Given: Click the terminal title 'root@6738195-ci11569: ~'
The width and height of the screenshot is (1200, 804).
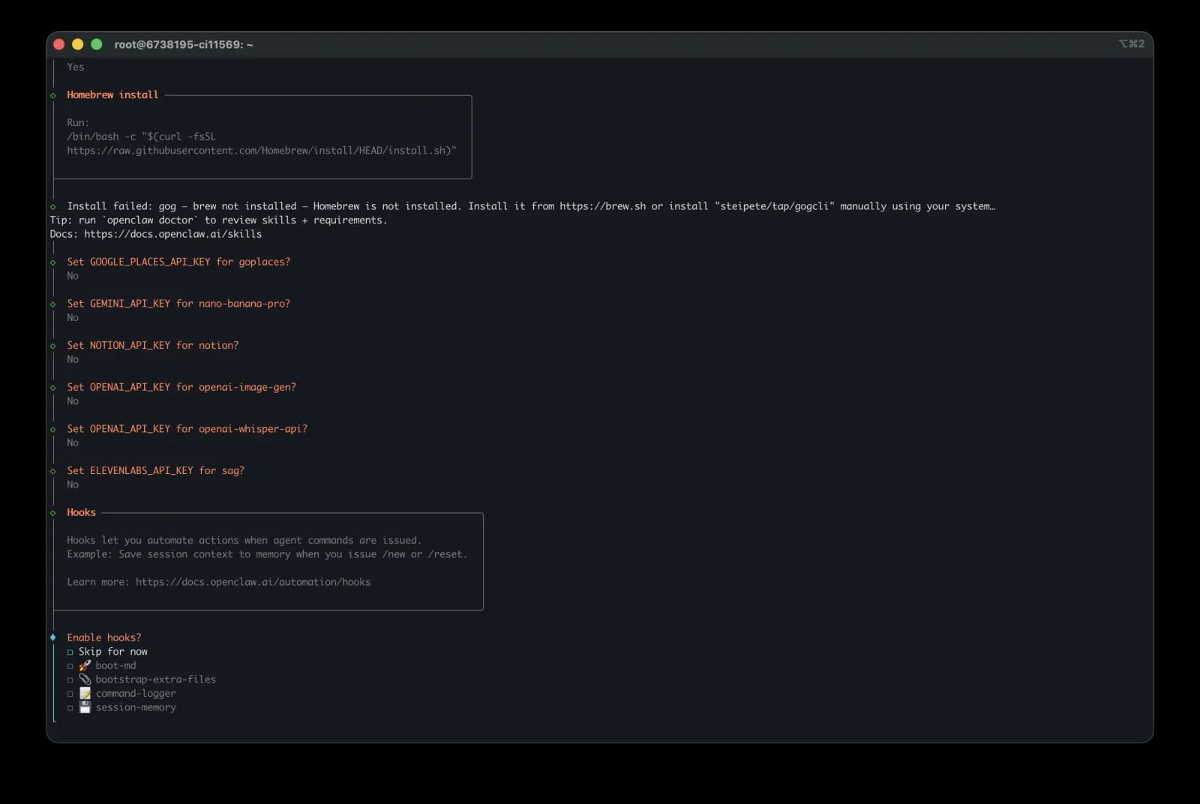Looking at the screenshot, I should (184, 44).
